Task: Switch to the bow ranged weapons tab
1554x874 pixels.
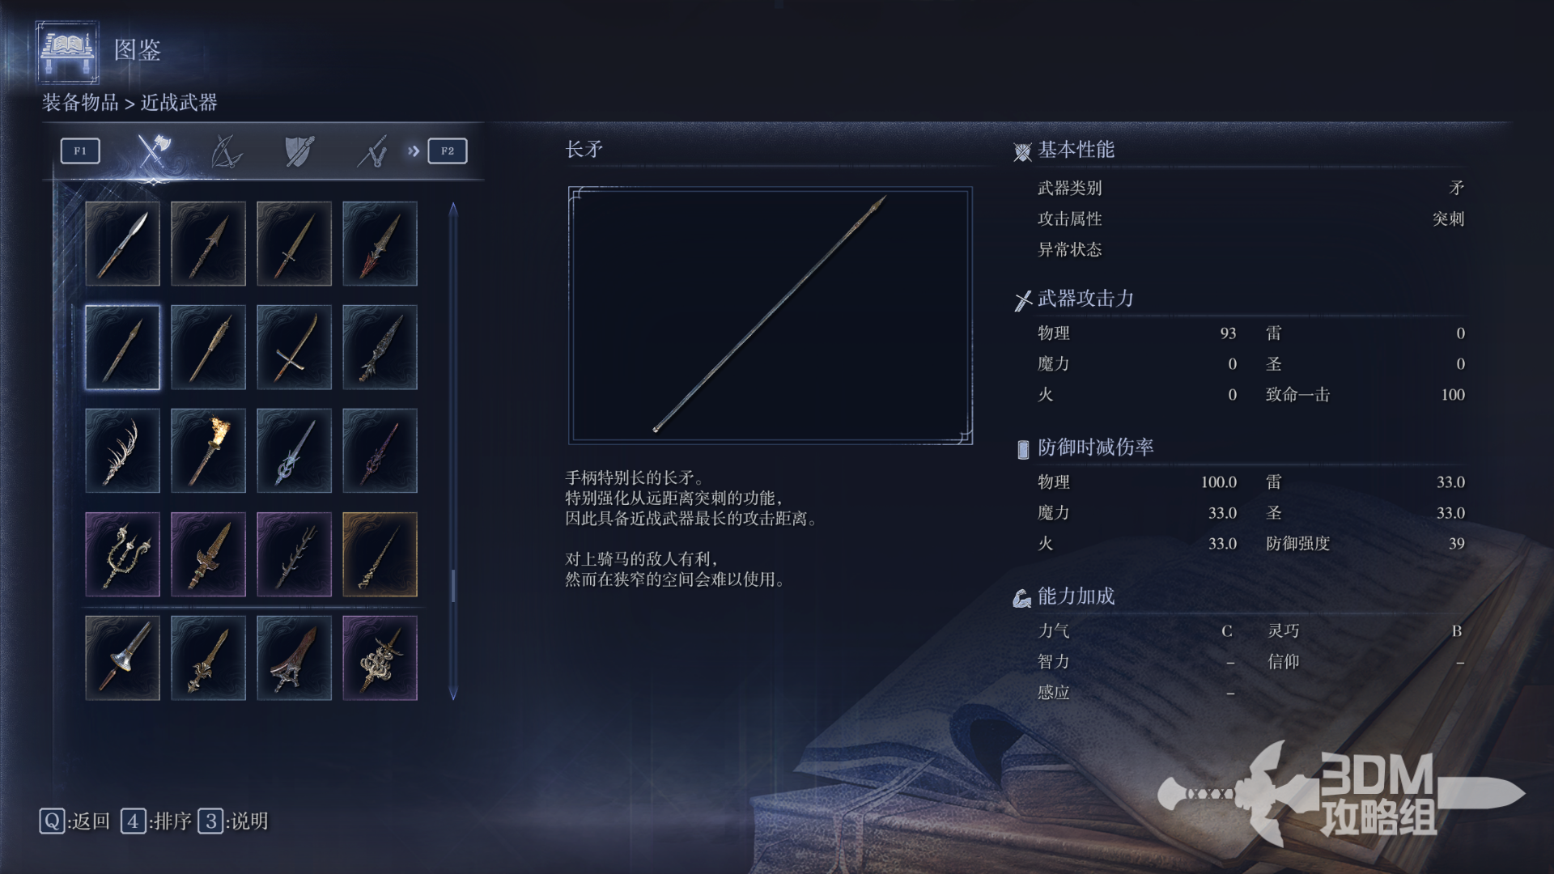Action: (x=226, y=151)
